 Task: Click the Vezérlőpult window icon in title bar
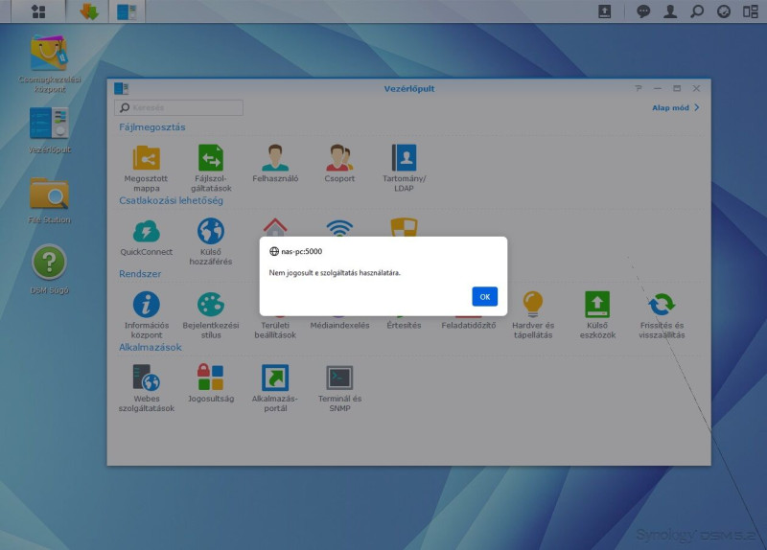[122, 88]
